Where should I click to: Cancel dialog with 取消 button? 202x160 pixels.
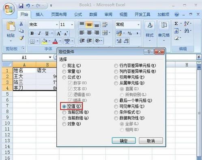pyautogui.click(x=151, y=140)
